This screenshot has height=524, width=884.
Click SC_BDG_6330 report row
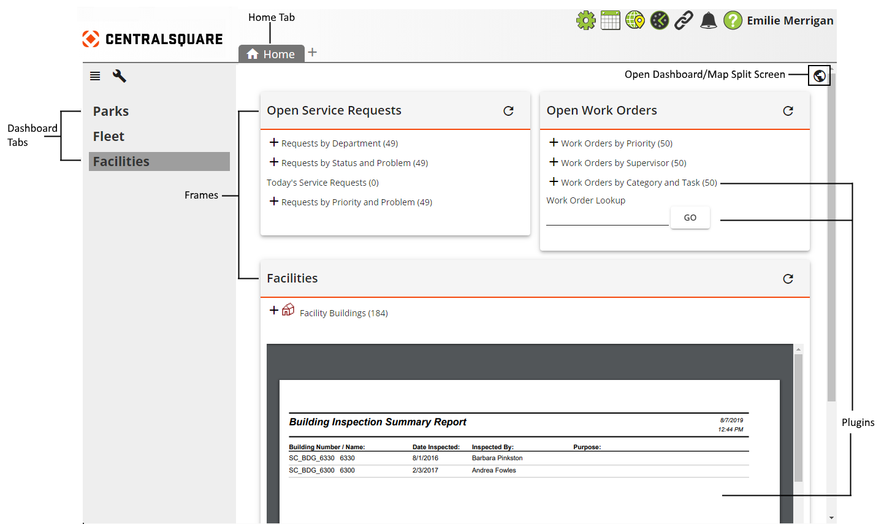519,458
